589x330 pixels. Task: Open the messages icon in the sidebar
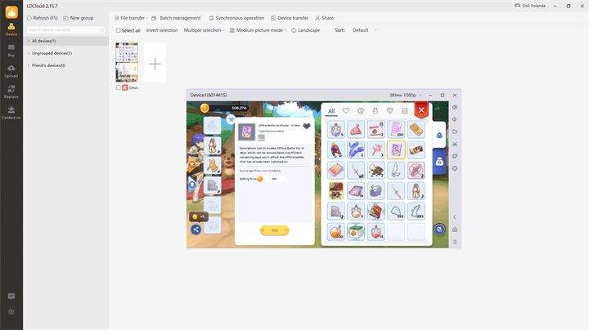(x=11, y=297)
